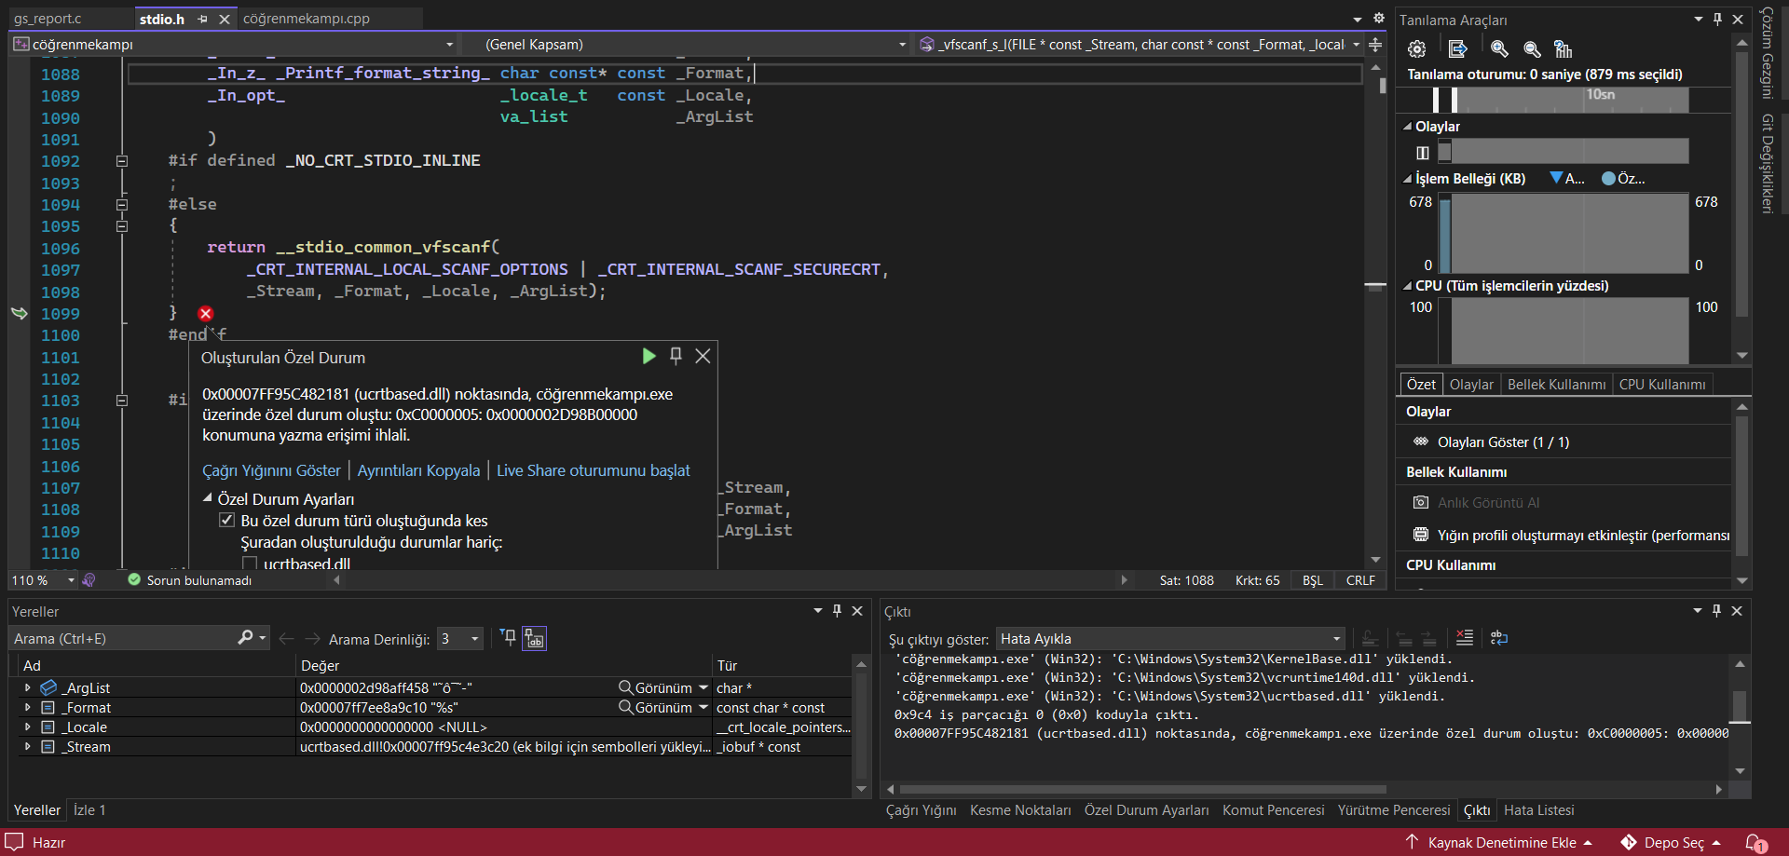This screenshot has width=1789, height=856.
Task: Click the zoom out icon in Tanılama Araçları
Action: tap(1531, 49)
